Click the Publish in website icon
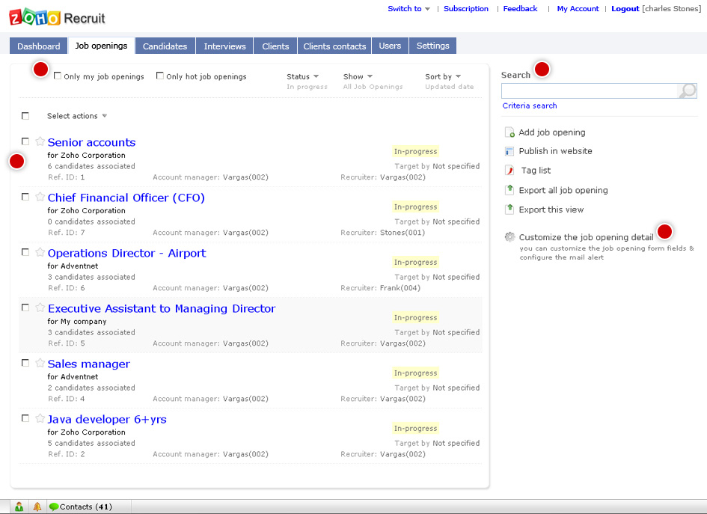Viewport: 707px width, 514px height. 509,151
